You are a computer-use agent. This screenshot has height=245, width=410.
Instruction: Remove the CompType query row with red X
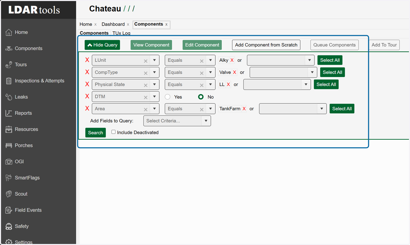pyautogui.click(x=87, y=72)
